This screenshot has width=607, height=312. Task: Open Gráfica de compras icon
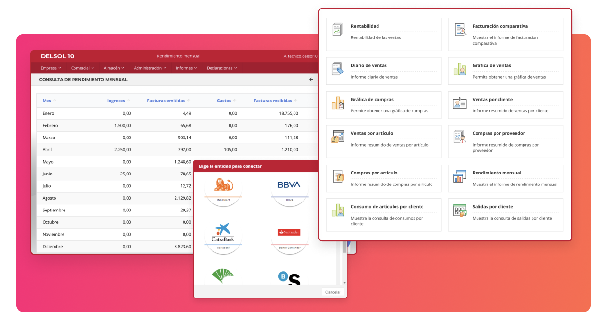[x=338, y=103]
